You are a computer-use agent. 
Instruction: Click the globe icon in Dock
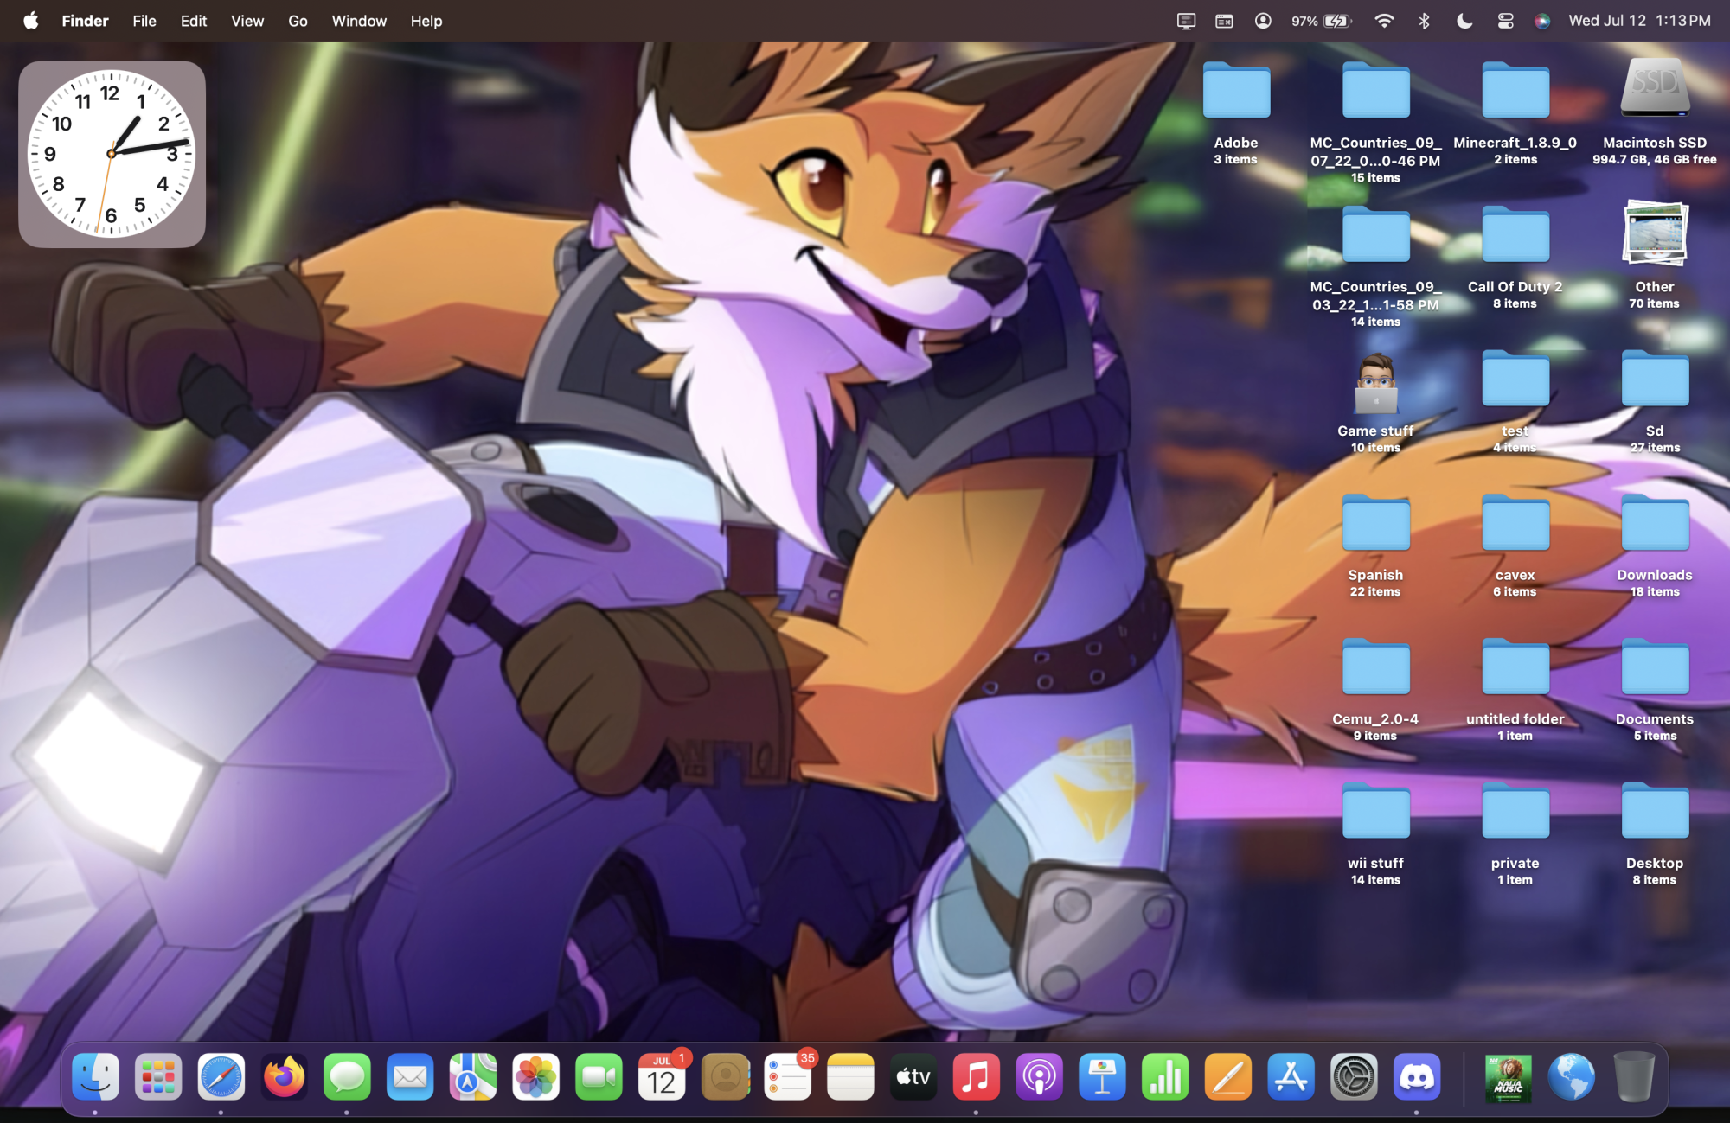[x=1571, y=1076]
